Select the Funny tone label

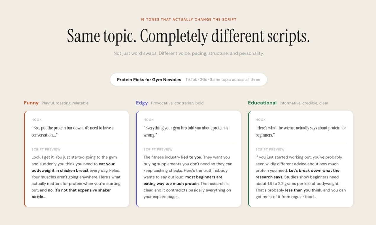pos(31,103)
